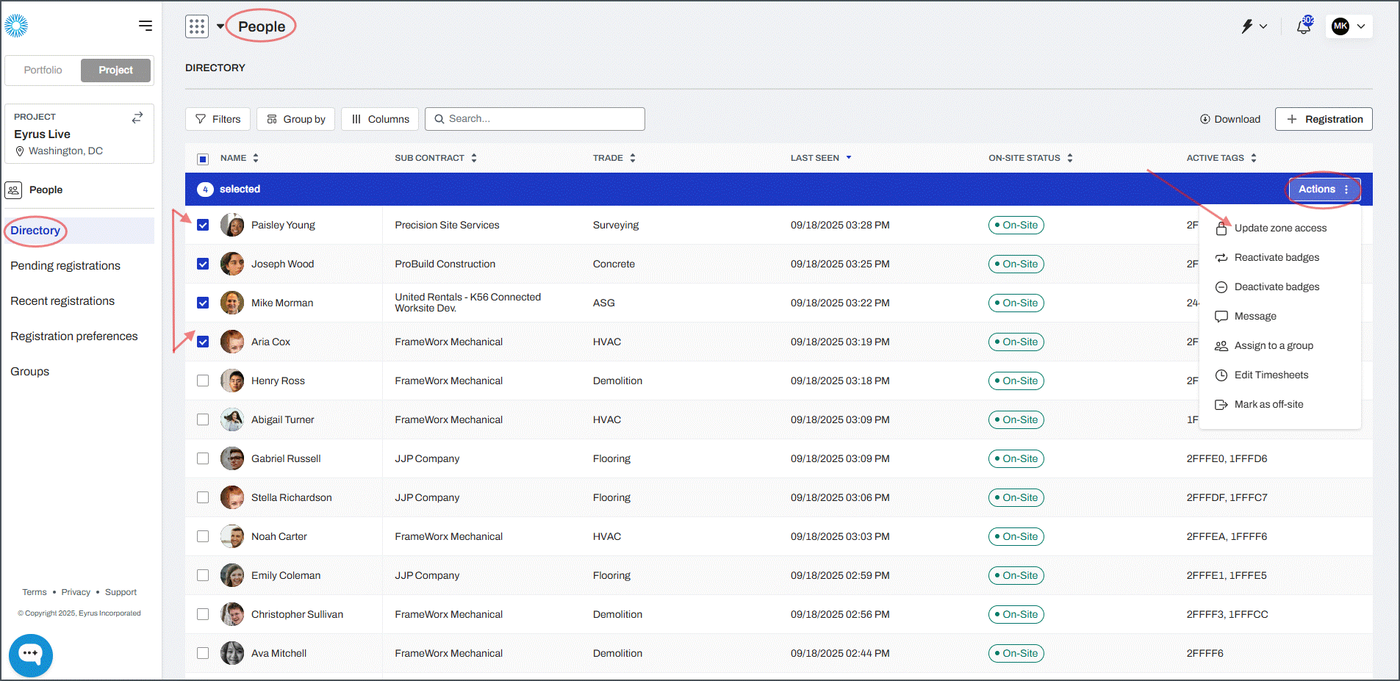Click the Washington, DC location pin icon
The image size is (1400, 681).
[21, 151]
